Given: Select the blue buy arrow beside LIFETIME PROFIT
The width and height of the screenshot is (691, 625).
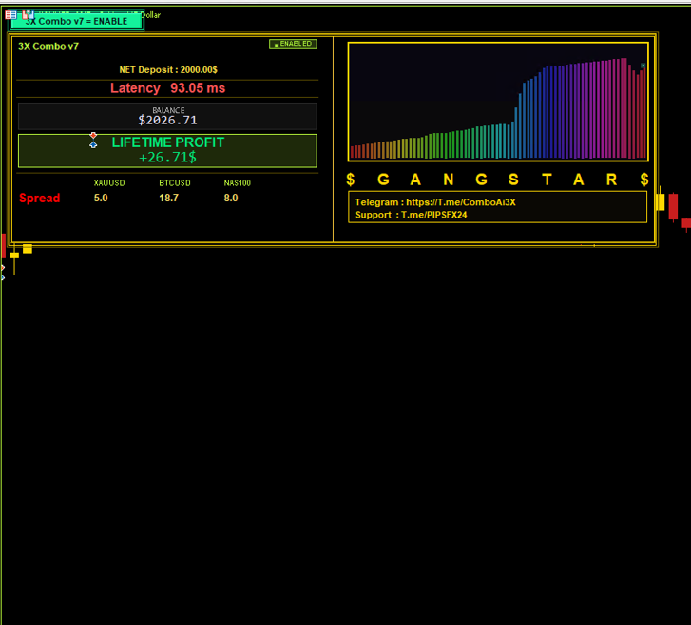Looking at the screenshot, I should (x=93, y=144).
